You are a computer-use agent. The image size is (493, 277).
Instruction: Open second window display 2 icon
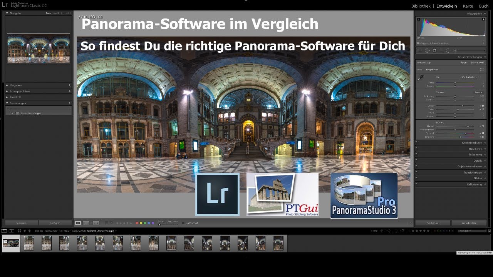(x=11, y=231)
